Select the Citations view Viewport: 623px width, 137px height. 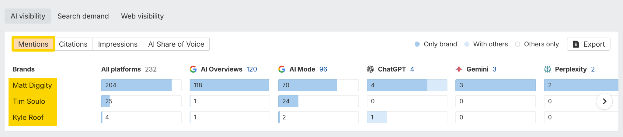(73, 44)
